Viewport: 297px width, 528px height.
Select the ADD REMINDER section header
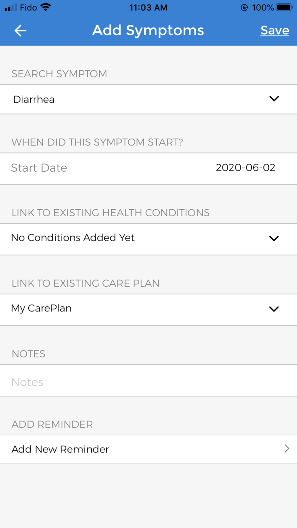[x=52, y=424]
